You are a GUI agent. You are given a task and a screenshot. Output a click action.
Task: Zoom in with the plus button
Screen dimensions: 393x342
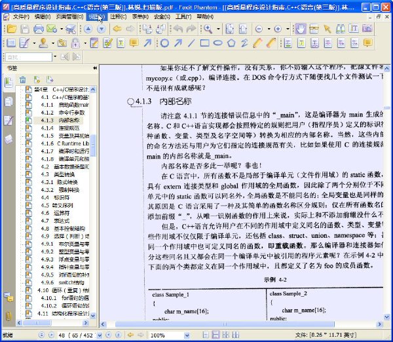pos(278,29)
